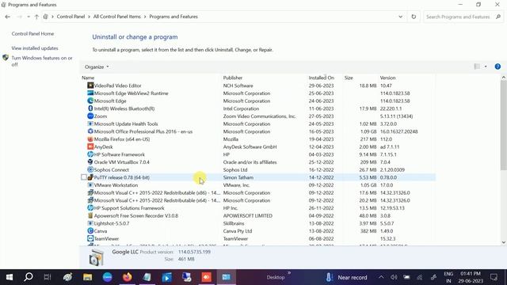The width and height of the screenshot is (507, 285).
Task: Click the Programs and Features breadcrumb
Action: [x=173, y=17]
